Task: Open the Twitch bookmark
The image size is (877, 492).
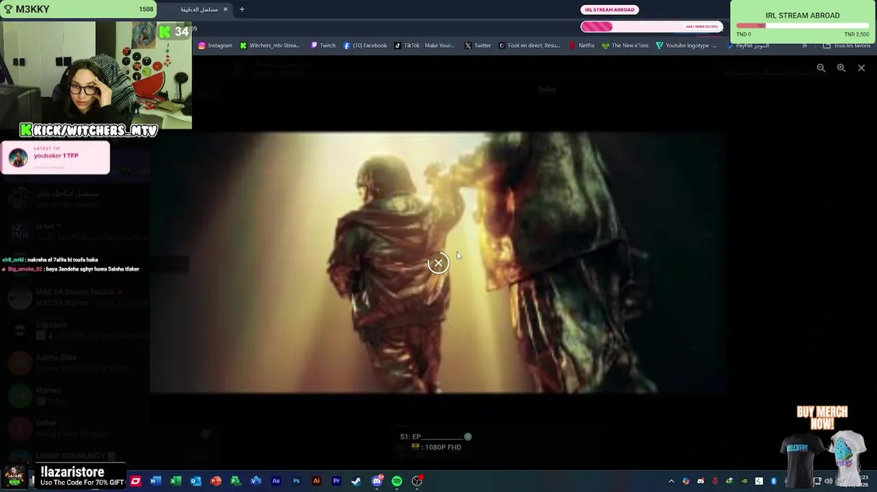Action: coord(323,46)
